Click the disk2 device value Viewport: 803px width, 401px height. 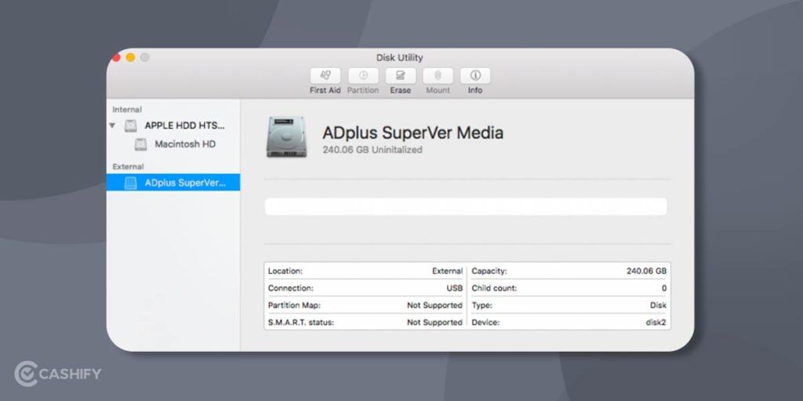(656, 322)
